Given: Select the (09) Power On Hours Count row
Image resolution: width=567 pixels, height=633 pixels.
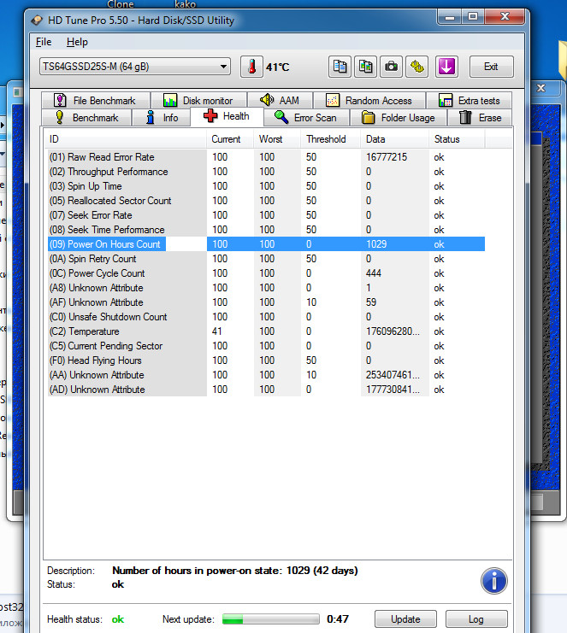Looking at the screenshot, I should click(x=266, y=244).
